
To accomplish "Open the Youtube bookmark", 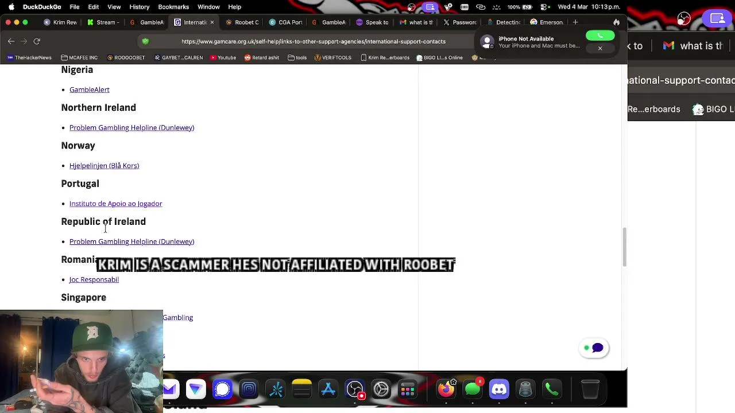I will 223,57.
